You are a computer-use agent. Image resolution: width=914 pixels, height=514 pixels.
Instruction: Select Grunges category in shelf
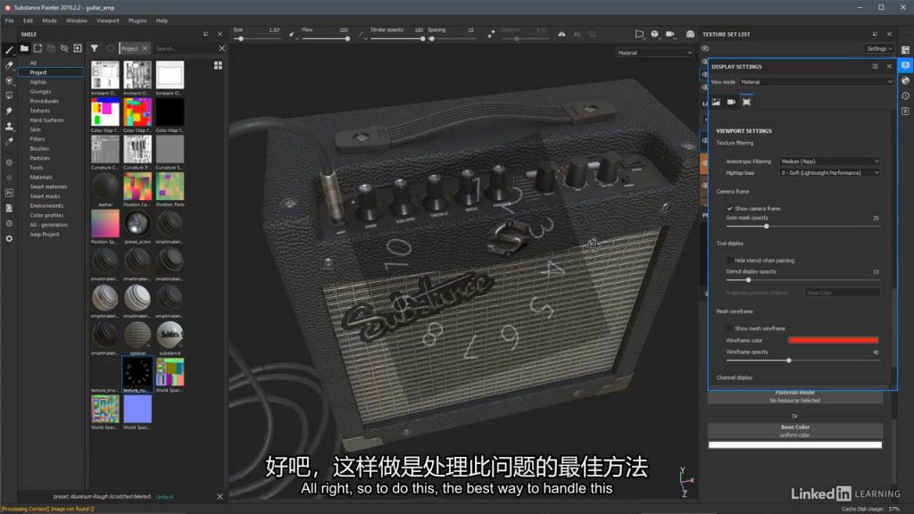(40, 92)
